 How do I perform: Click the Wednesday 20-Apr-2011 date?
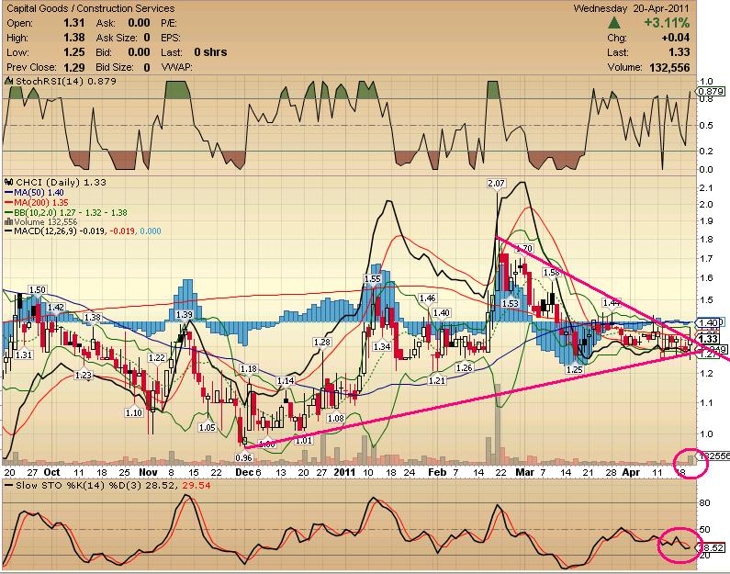pyautogui.click(x=632, y=8)
